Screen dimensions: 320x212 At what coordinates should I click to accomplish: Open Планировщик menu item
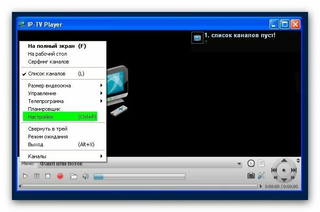[x=63, y=109]
